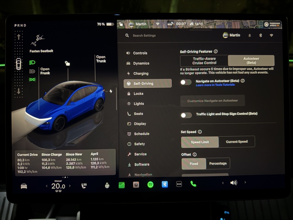Viewport: 293px width, 220px height.
Task: Open Learn more in Tesla Tutorials link
Action: point(215,85)
